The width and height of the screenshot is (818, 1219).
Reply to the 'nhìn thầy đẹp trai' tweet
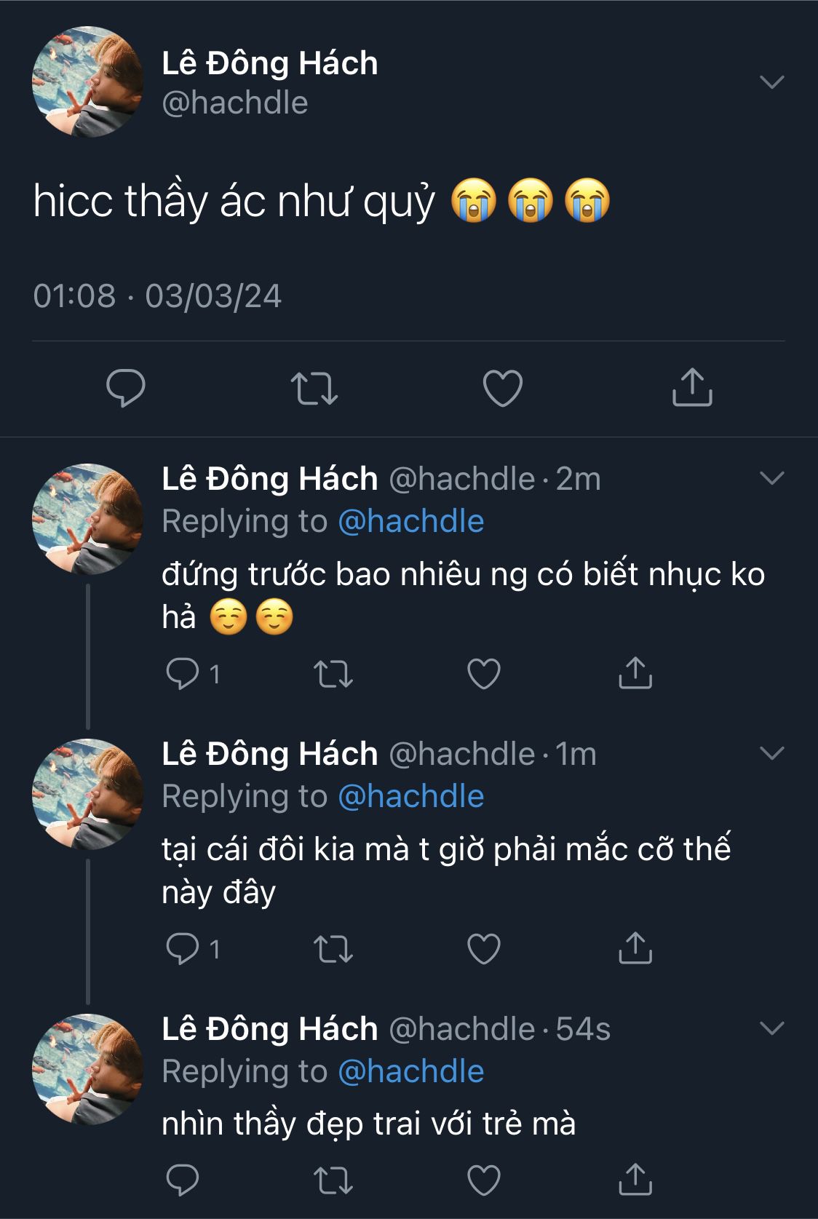coord(183,1180)
